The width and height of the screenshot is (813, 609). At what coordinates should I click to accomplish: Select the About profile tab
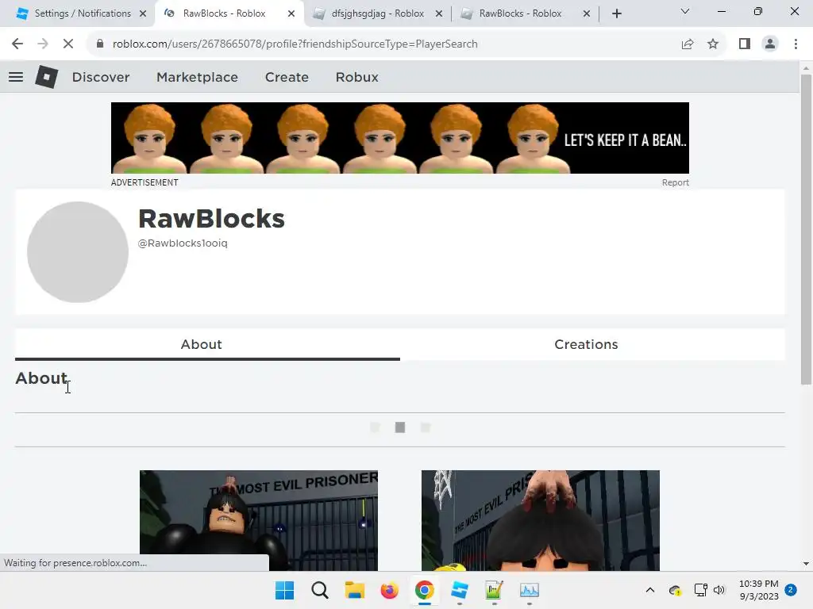point(207,344)
